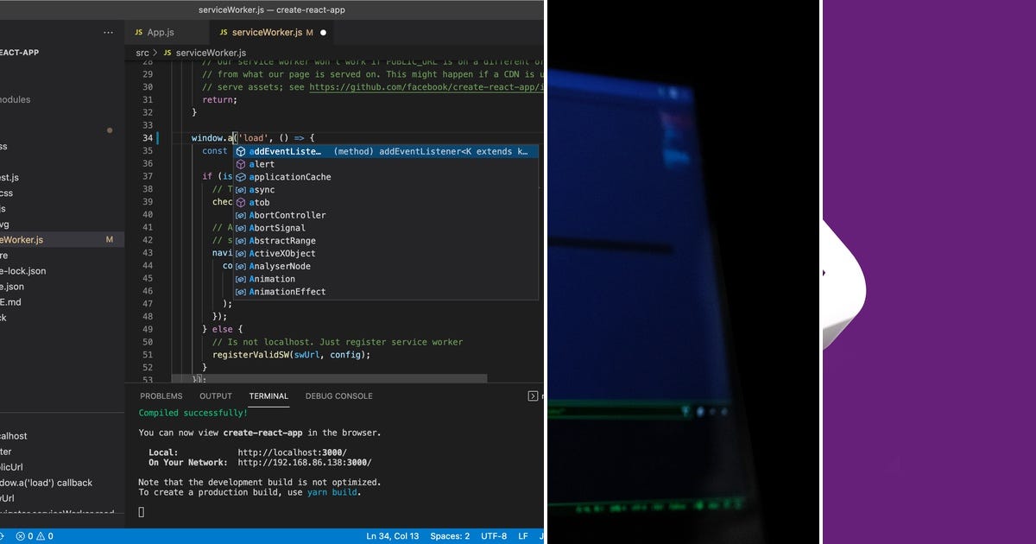Open the DEBUG CONSOLE tab
The height and width of the screenshot is (544, 1036).
(338, 396)
